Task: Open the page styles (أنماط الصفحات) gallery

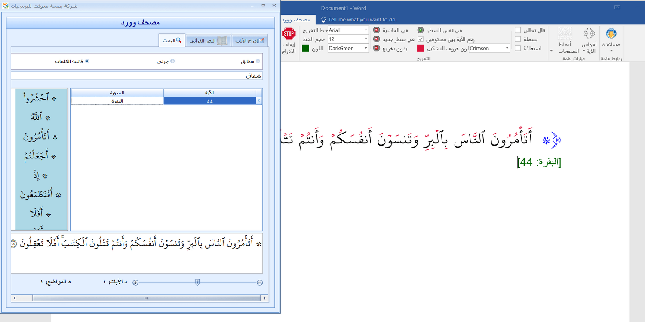Action: [x=565, y=40]
